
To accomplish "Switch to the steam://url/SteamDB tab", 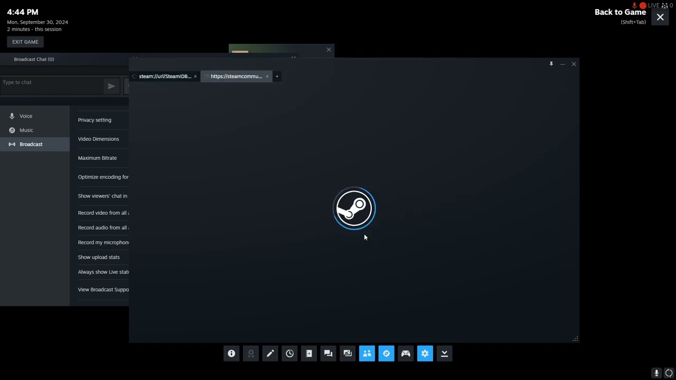I will 164,77.
